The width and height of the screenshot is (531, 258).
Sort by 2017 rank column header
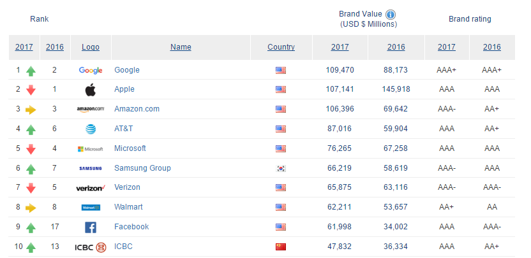click(24, 47)
